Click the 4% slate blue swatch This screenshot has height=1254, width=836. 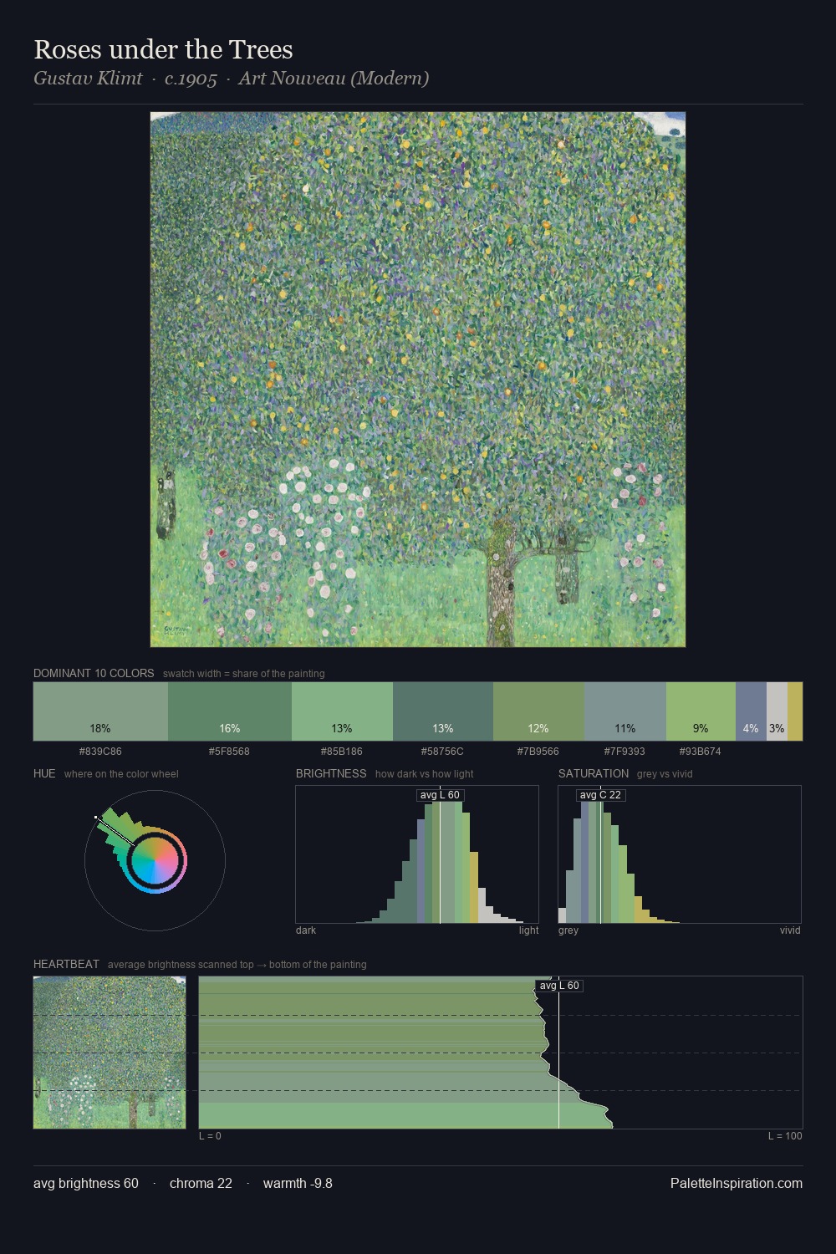click(751, 711)
